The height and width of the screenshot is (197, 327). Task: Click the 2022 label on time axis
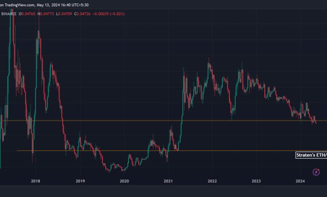212,181
